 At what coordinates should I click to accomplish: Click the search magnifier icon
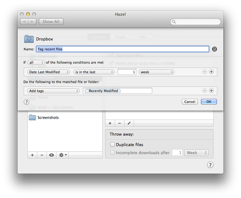(x=174, y=22)
